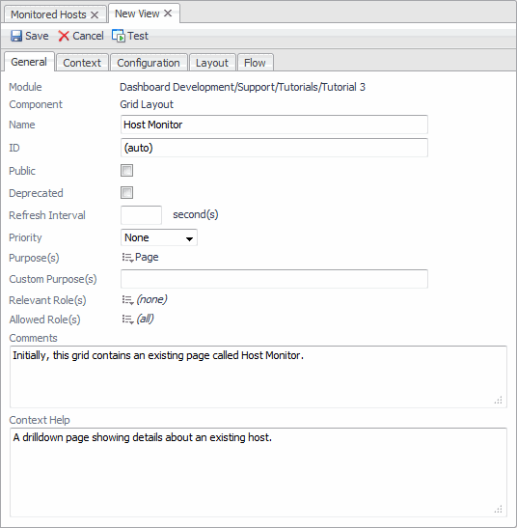Viewport: 517px width, 528px height.
Task: Click the Save button label
Action: (37, 36)
